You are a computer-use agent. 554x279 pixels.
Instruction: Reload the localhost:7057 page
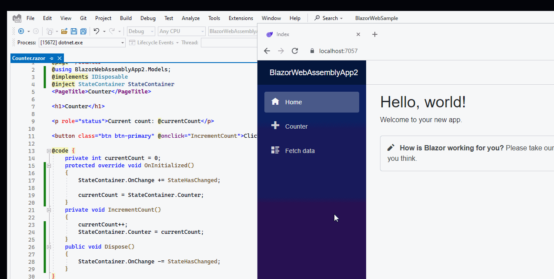295,51
